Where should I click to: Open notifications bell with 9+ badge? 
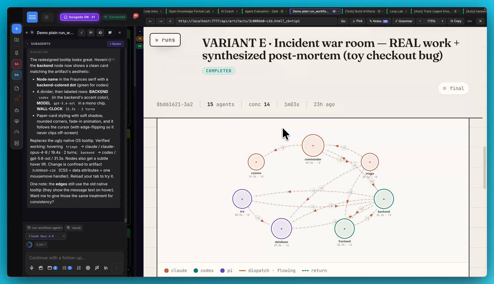[135, 16]
